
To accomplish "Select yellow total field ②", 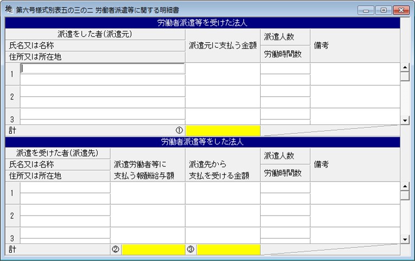I will [x=153, y=250].
